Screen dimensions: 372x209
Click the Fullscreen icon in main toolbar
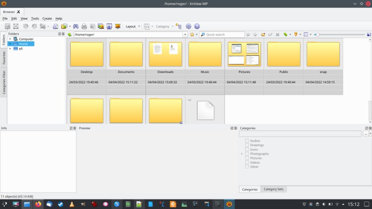tap(16, 26)
